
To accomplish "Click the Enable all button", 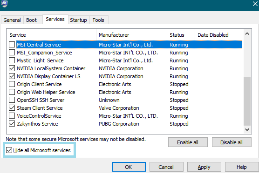I will click(188, 142).
